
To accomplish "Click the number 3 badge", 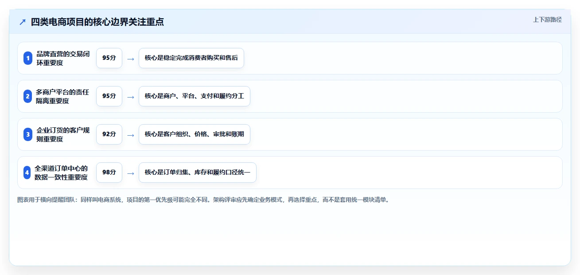I will click(28, 134).
